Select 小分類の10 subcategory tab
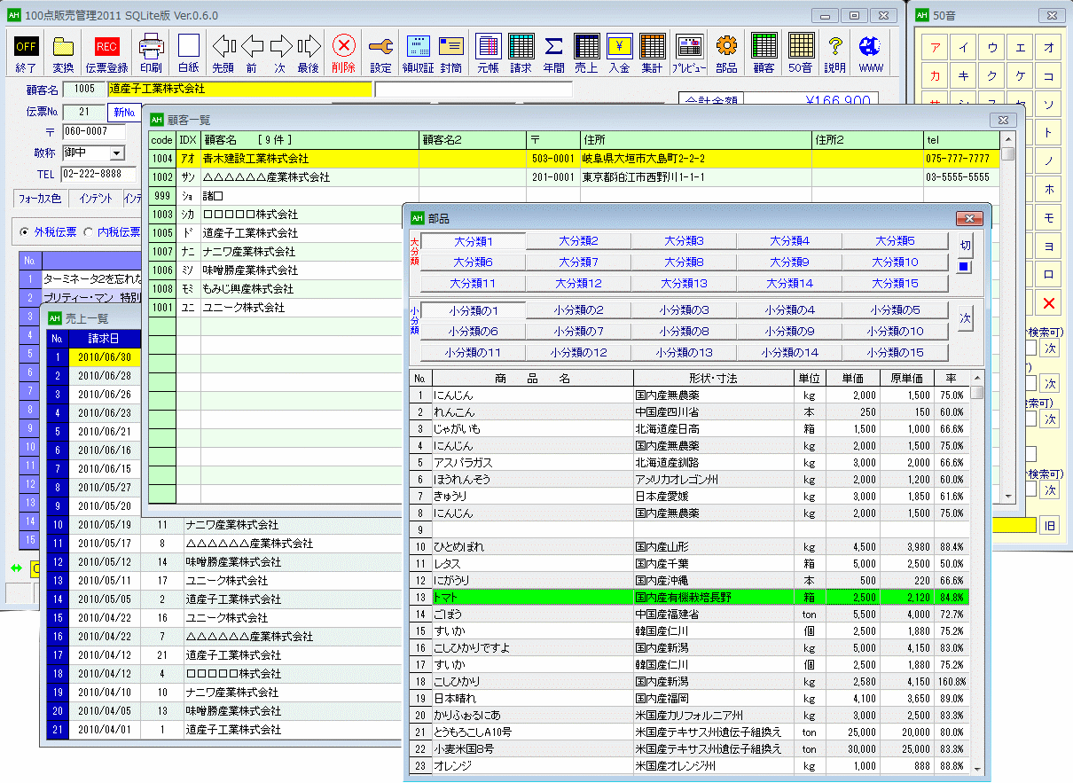 [895, 332]
